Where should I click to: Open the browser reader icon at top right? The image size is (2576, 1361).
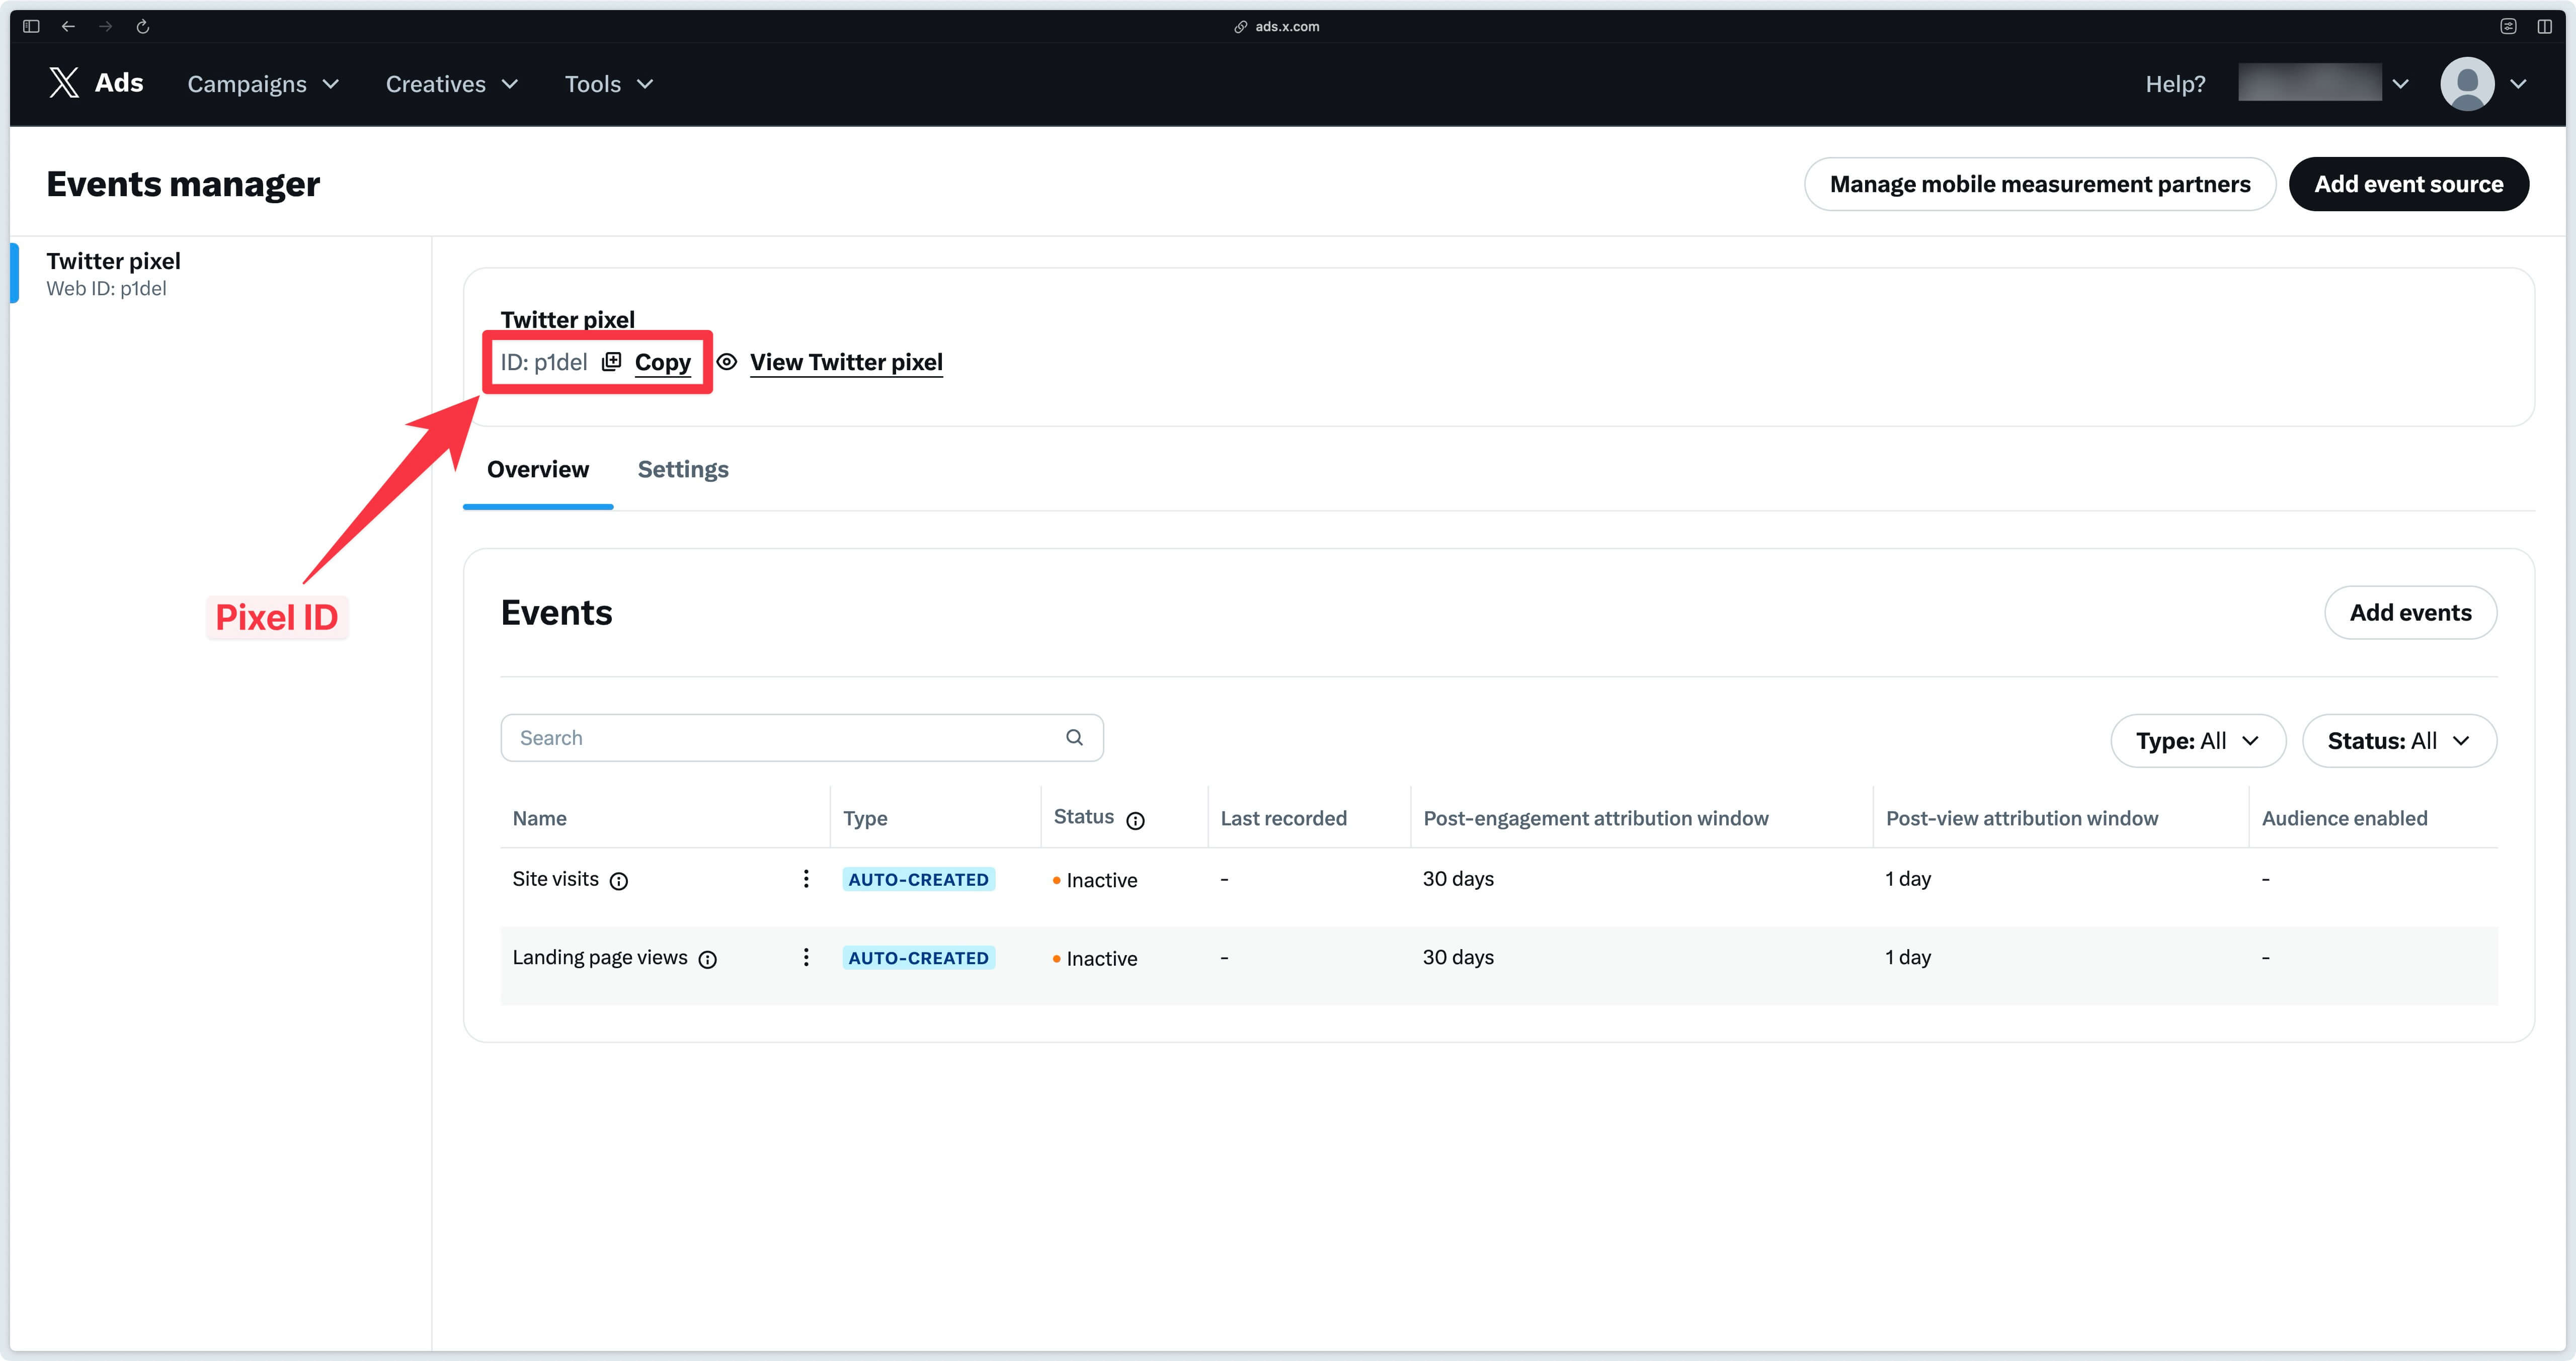click(x=2508, y=26)
